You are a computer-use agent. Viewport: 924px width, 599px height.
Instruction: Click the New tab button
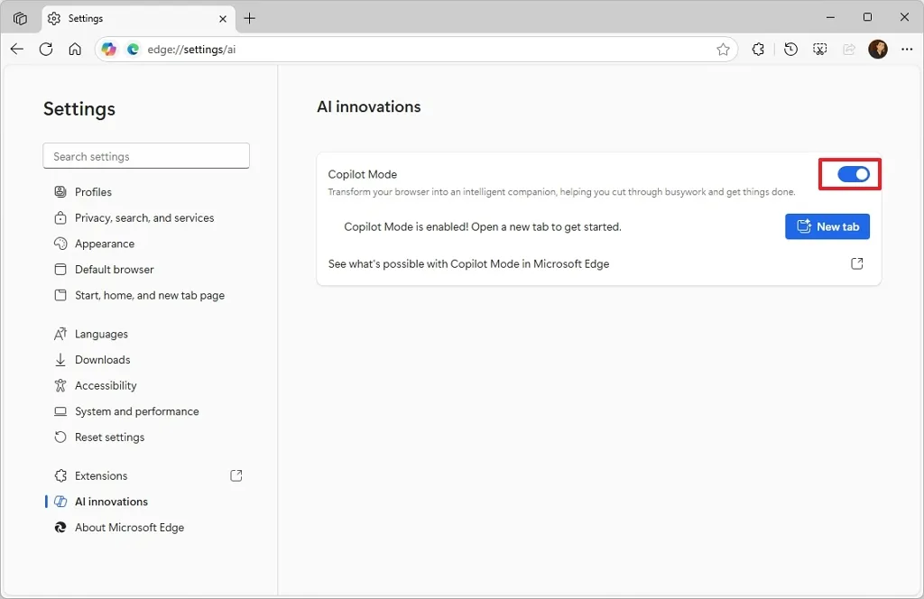[827, 226]
